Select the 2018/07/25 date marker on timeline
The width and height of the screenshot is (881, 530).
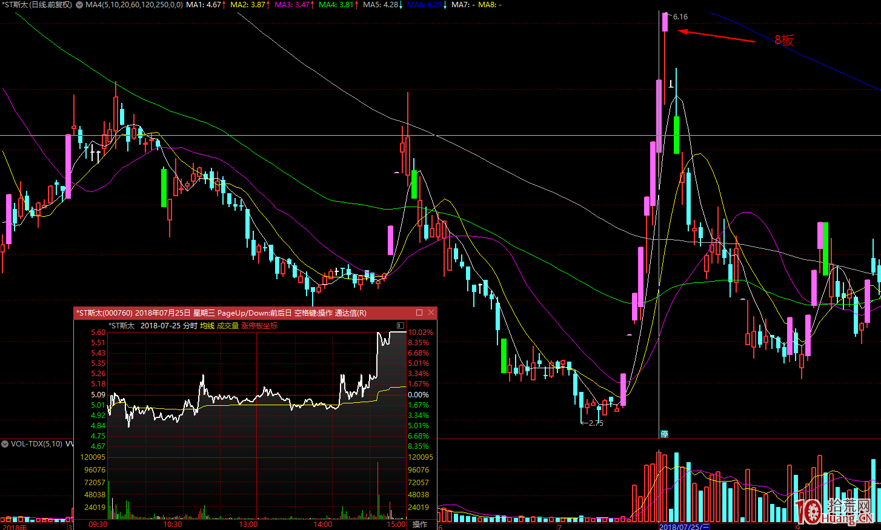tap(683, 526)
